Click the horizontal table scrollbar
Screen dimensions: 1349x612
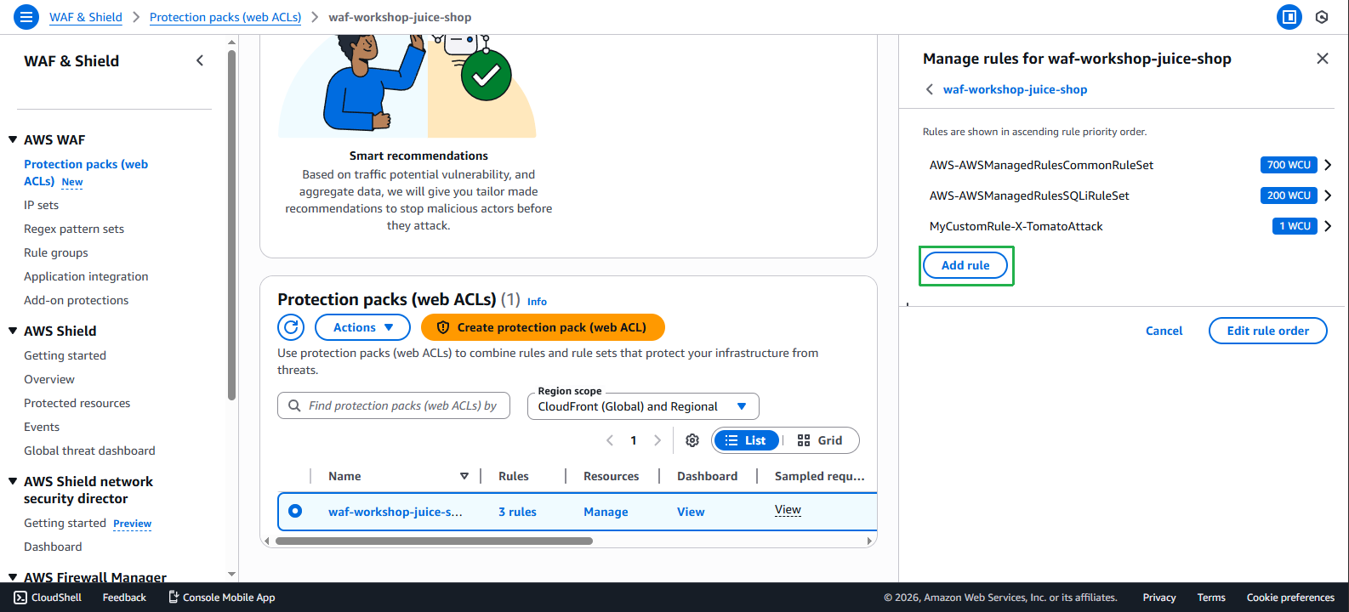[434, 541]
